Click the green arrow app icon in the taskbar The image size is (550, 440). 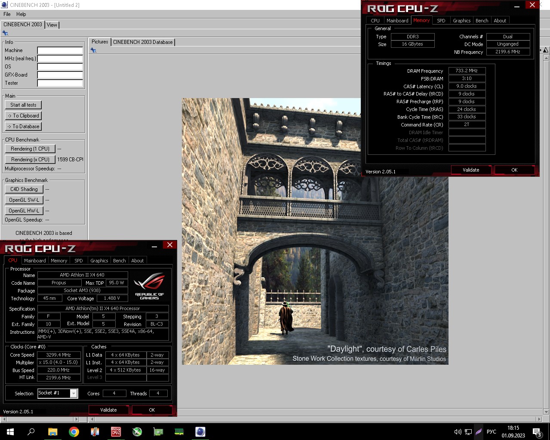point(137,431)
